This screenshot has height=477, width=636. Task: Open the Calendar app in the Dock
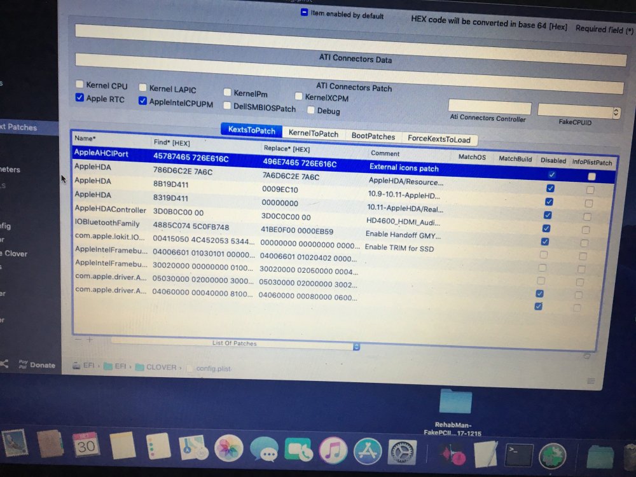[86, 445]
